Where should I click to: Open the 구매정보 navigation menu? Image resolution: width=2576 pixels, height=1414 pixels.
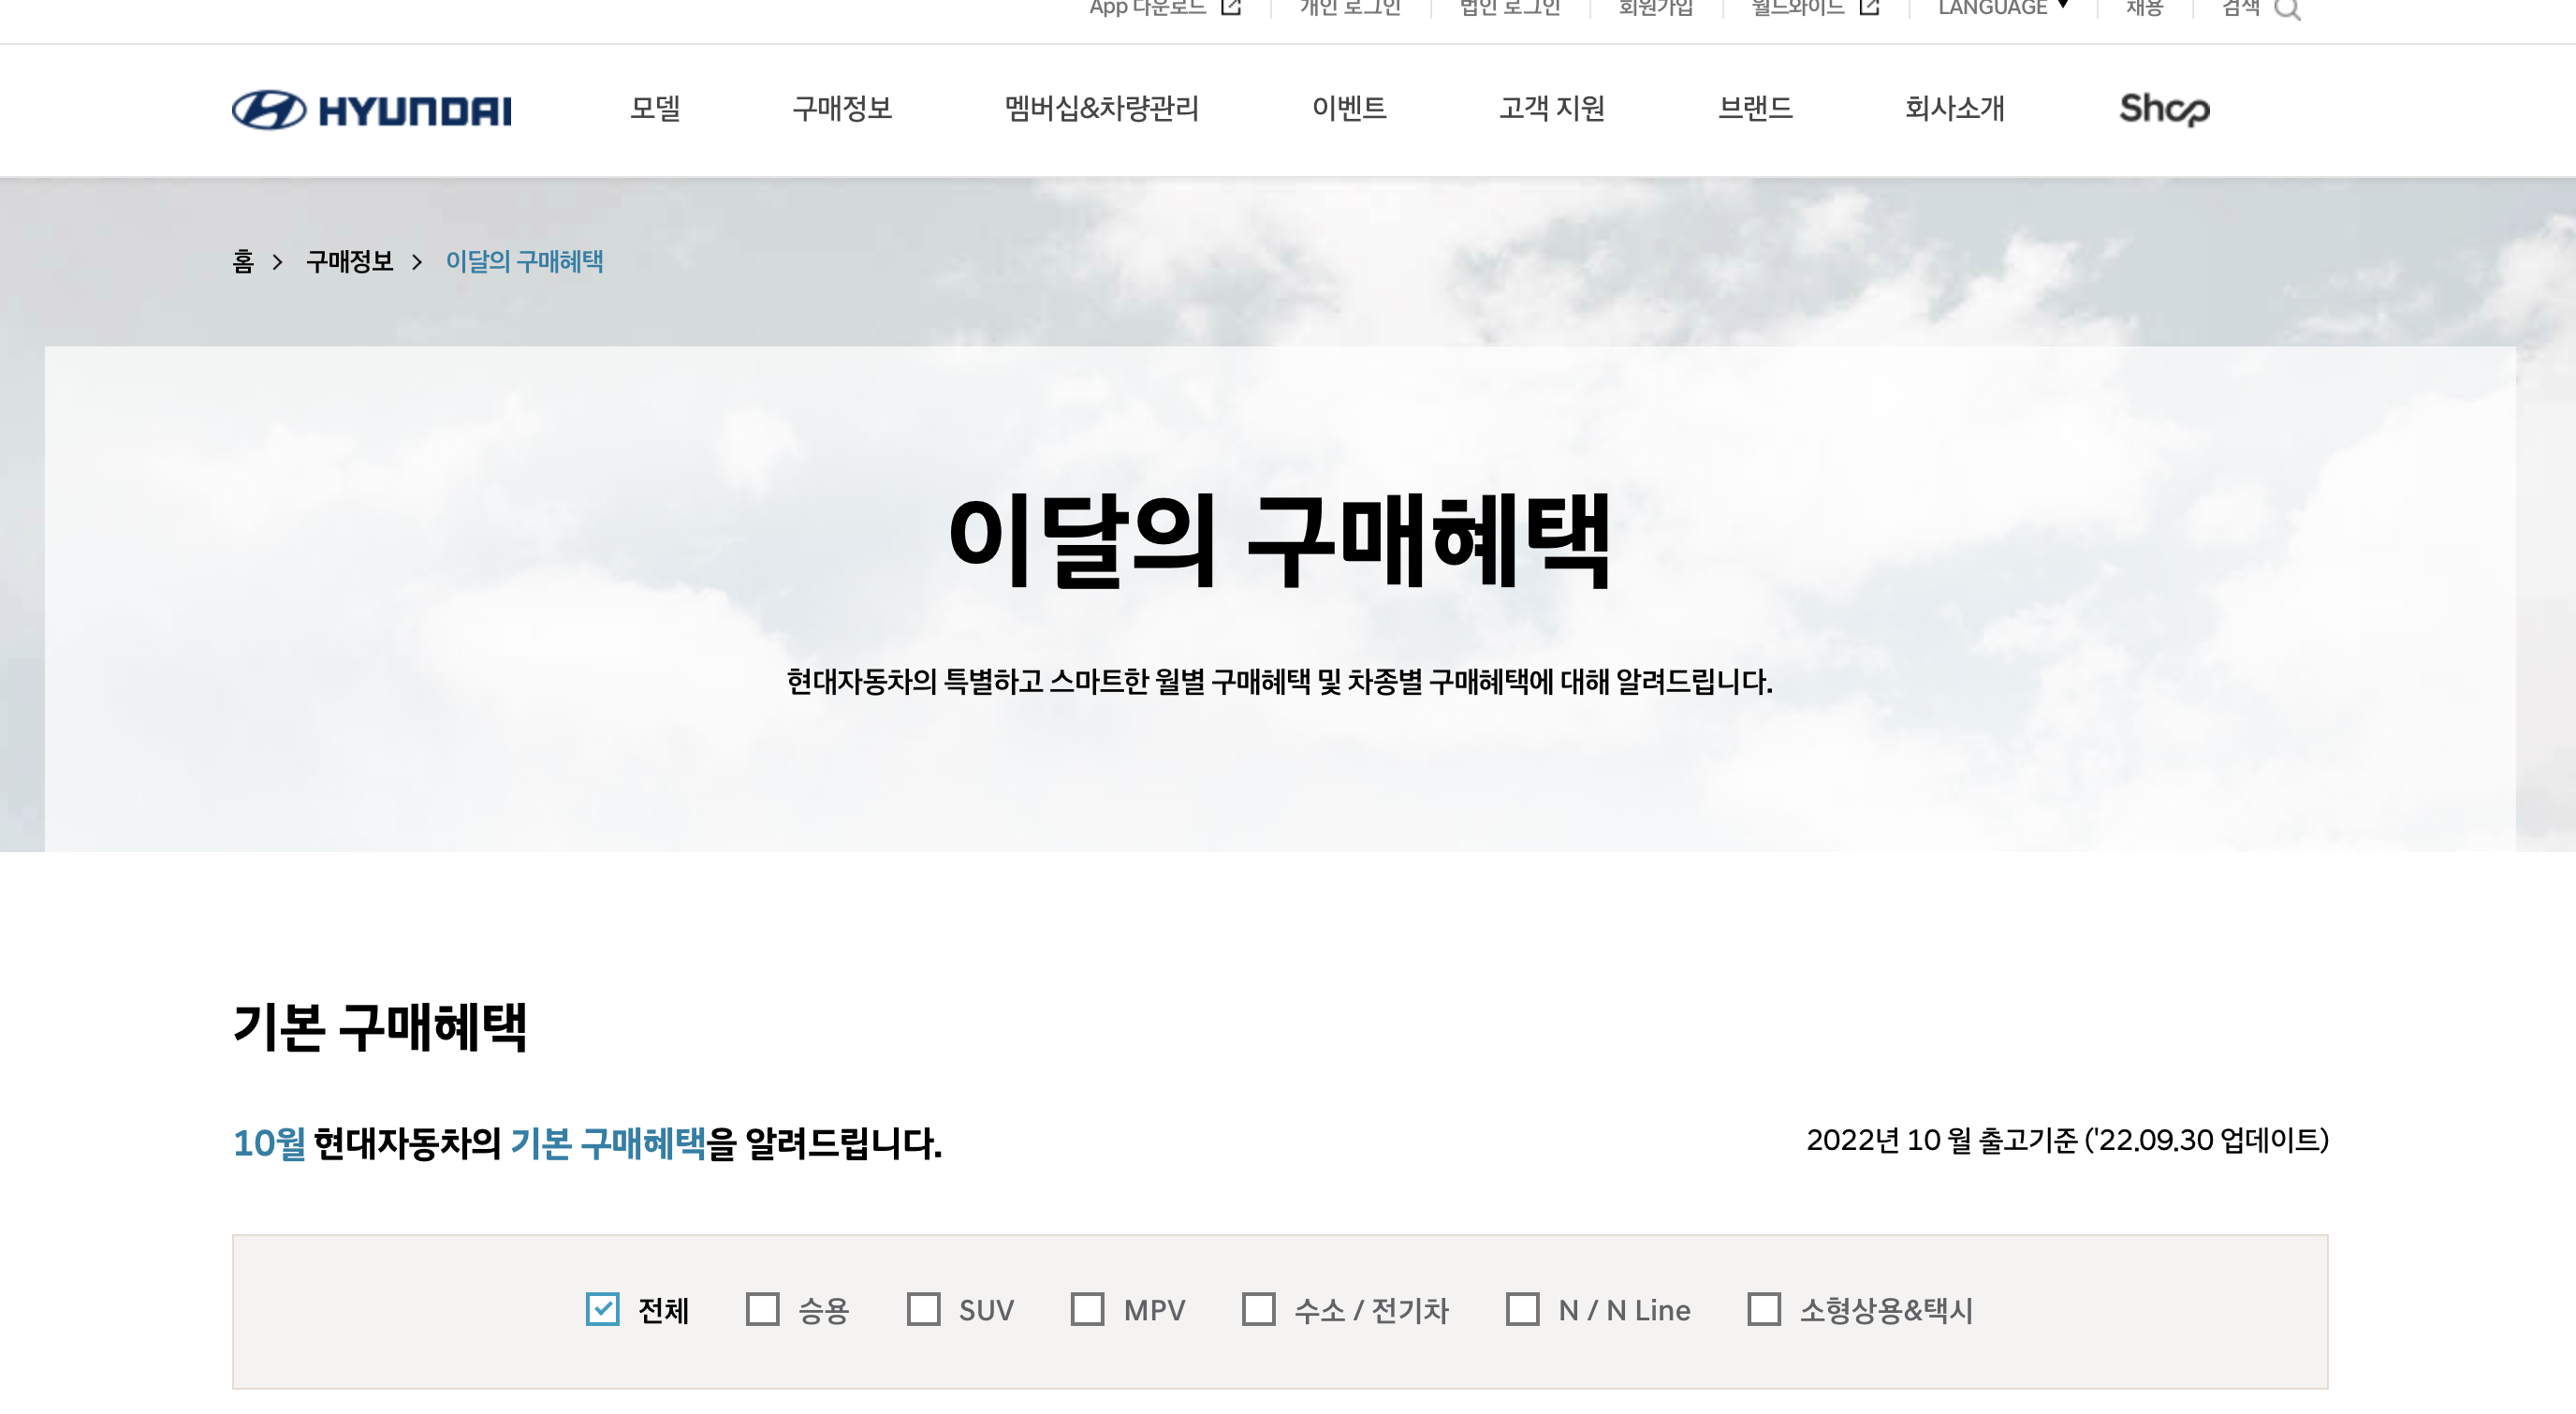[842, 108]
